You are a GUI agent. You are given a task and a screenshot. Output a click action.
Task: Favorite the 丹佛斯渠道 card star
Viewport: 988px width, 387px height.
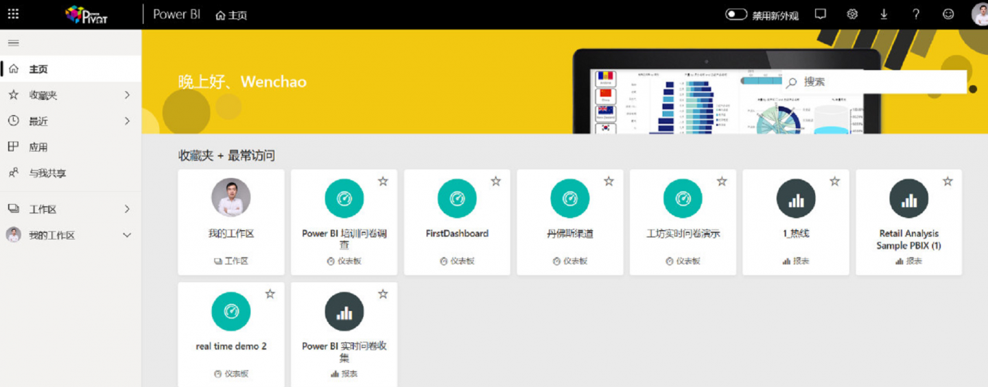click(609, 182)
